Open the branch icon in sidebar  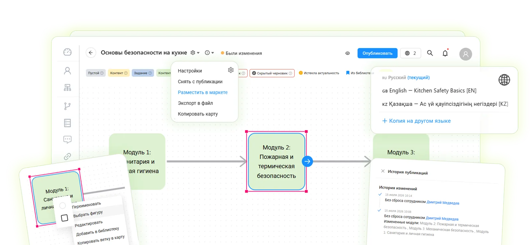pyautogui.click(x=67, y=106)
